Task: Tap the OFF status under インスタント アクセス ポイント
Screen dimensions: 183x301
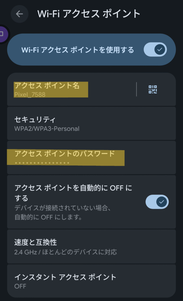Action: pos(20,286)
